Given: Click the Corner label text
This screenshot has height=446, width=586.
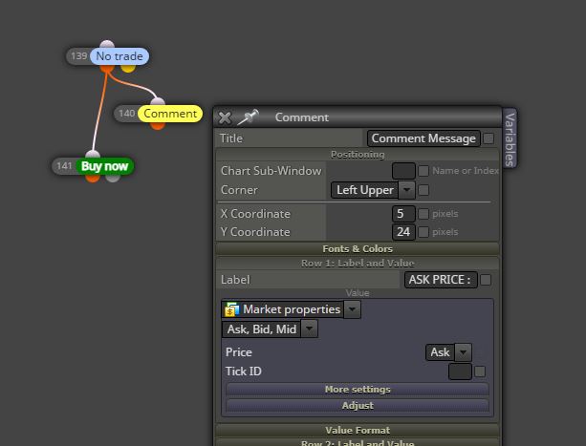Looking at the screenshot, I should pyautogui.click(x=239, y=190).
